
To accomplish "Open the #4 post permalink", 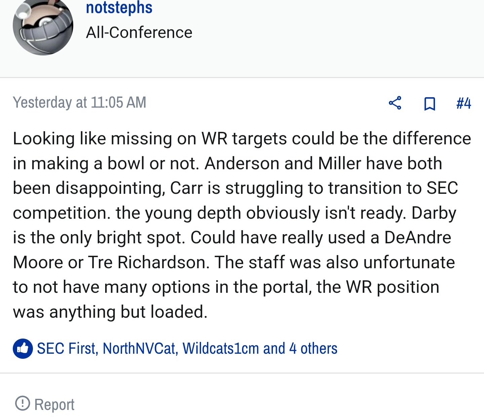I will [x=463, y=103].
